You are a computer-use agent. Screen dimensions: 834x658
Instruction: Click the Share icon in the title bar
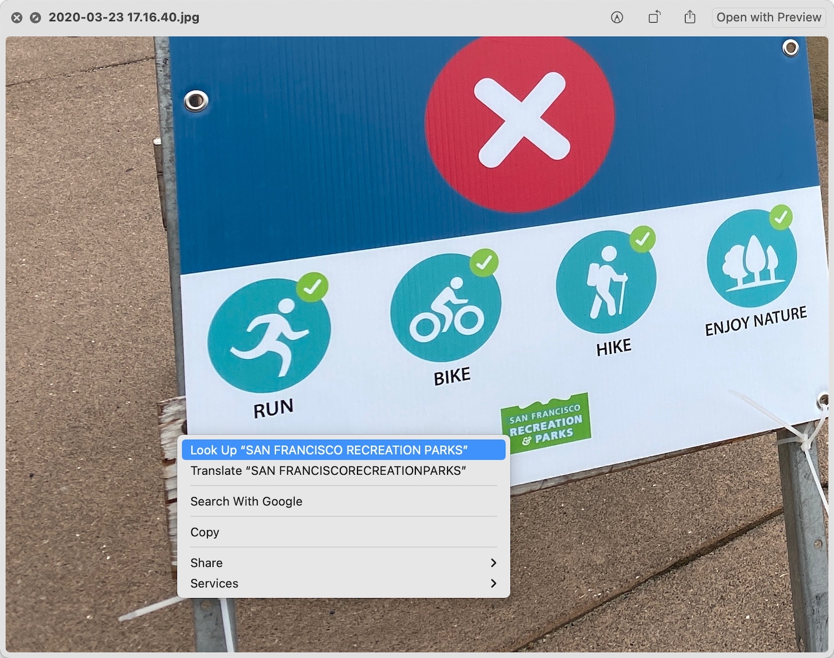pyautogui.click(x=690, y=17)
